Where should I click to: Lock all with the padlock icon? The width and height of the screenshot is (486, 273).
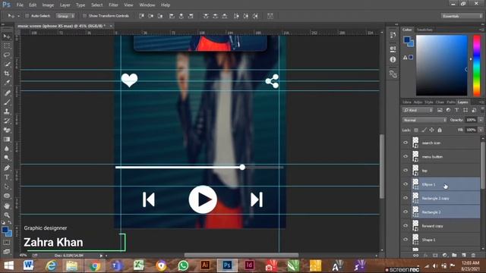coord(440,130)
